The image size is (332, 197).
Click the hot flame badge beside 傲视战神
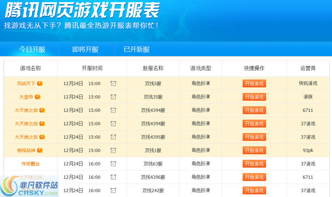pyautogui.click(x=40, y=151)
